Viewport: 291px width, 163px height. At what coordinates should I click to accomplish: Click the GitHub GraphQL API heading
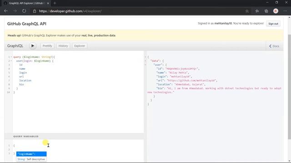(x=27, y=24)
